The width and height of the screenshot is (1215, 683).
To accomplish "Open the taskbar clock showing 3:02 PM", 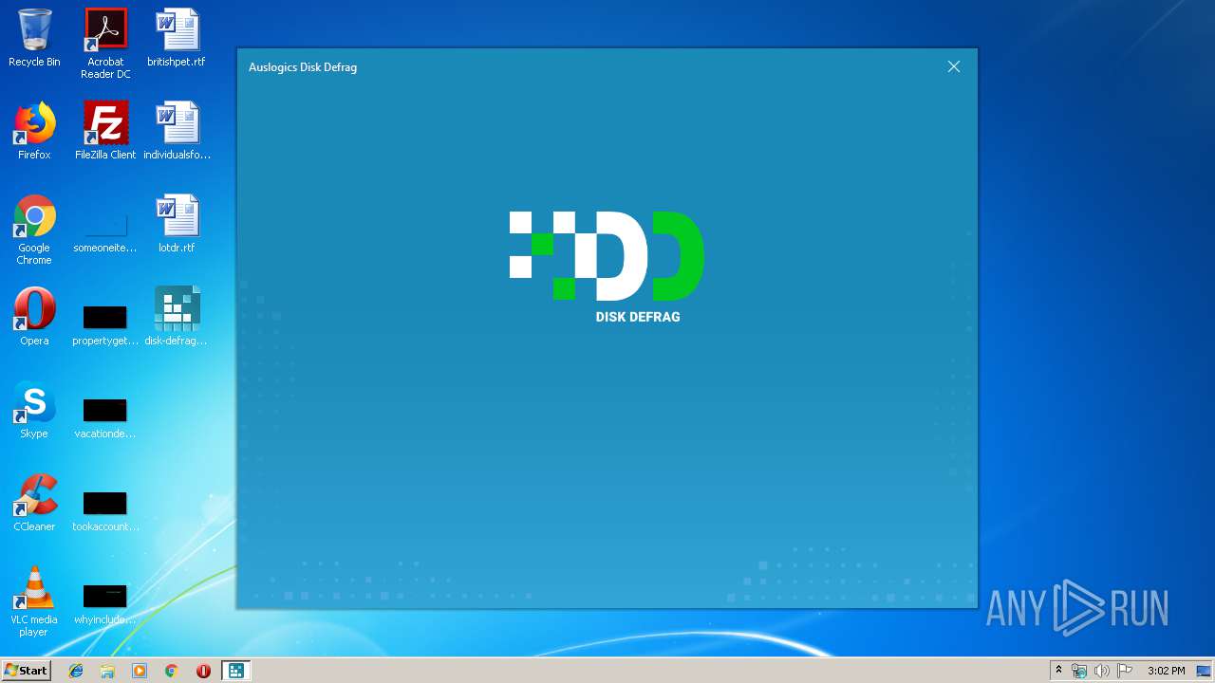I will 1166,671.
